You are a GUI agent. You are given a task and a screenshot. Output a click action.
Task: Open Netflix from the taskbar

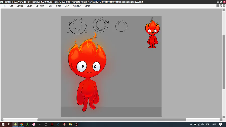click(52, 124)
